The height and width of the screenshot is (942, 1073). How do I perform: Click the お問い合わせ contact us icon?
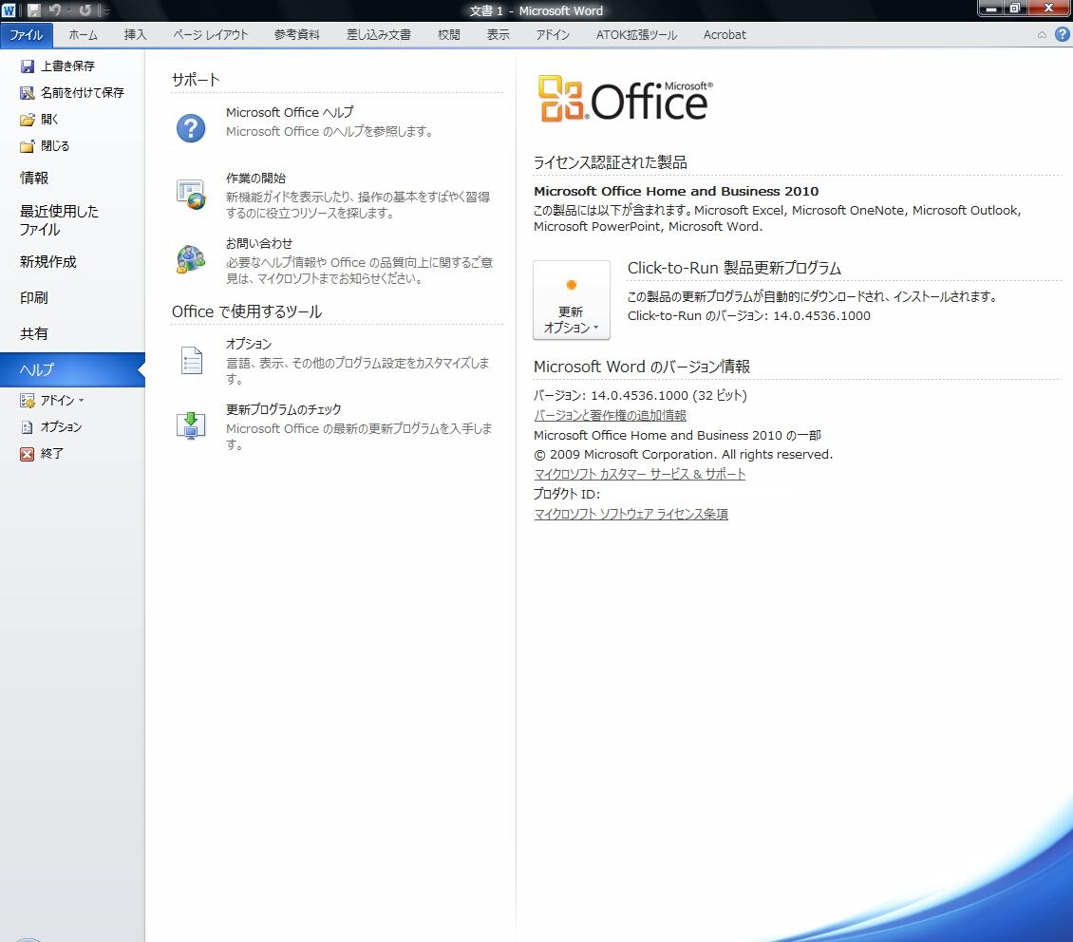click(x=191, y=259)
